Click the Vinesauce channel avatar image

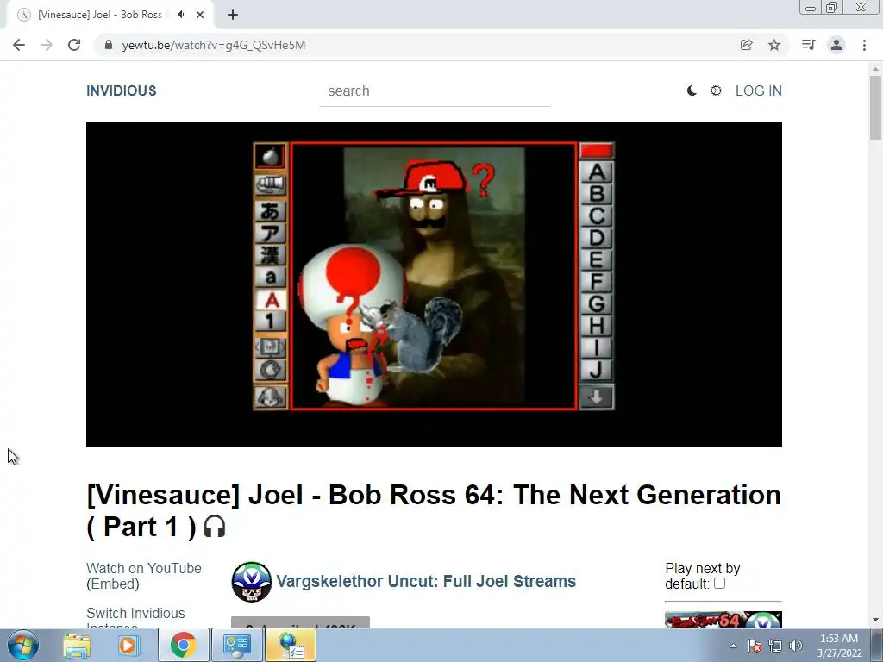[251, 582]
